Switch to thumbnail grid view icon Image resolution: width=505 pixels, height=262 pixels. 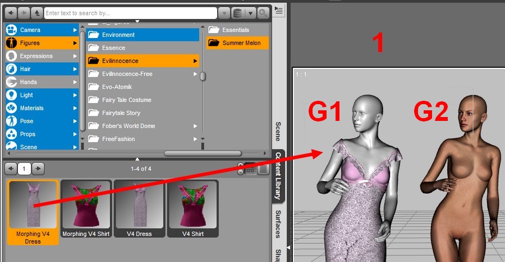[250, 169]
